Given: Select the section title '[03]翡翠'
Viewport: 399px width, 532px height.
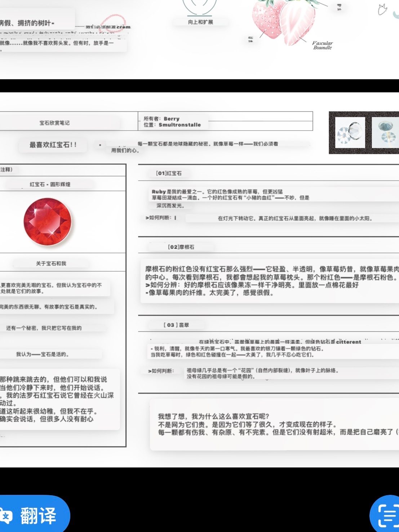Looking at the screenshot, I should point(176,325).
